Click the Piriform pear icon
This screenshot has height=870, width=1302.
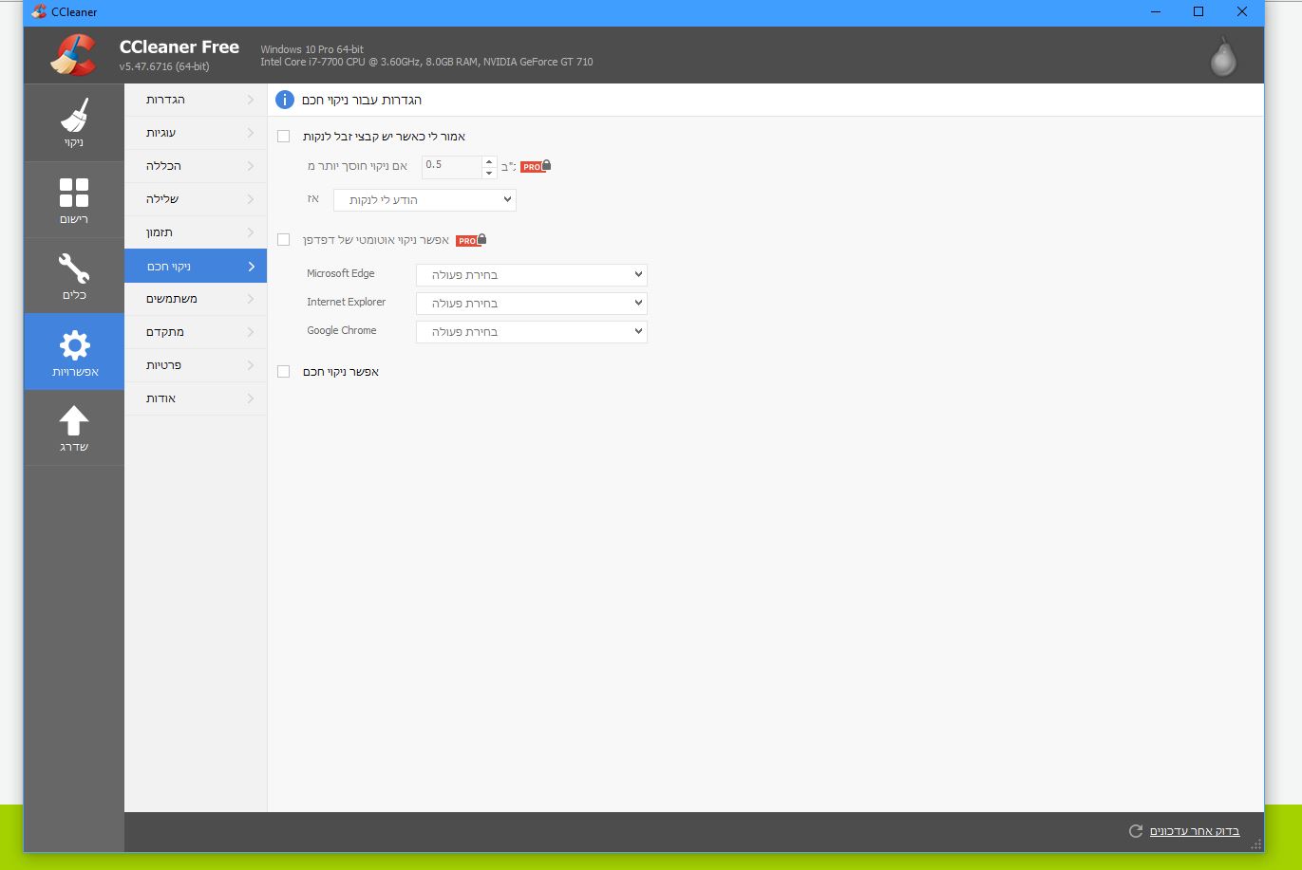(x=1223, y=56)
